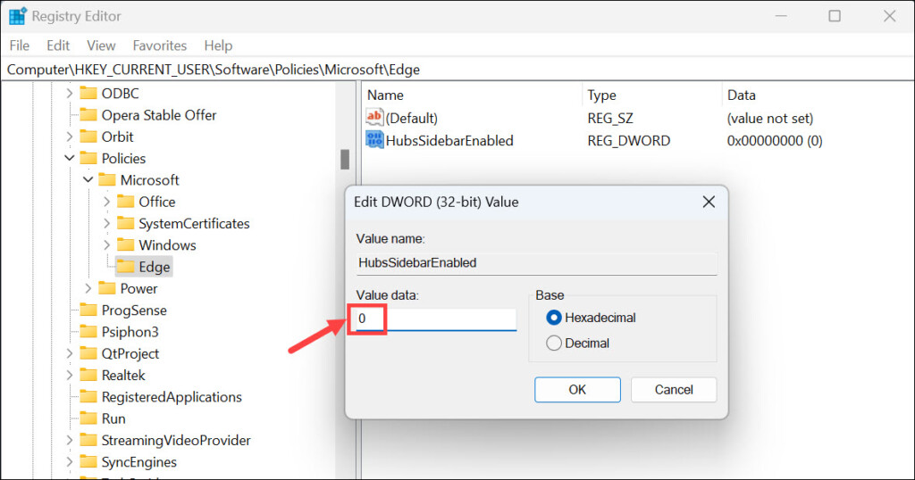Click the Value data input field
The image size is (915, 480).
pyautogui.click(x=436, y=319)
